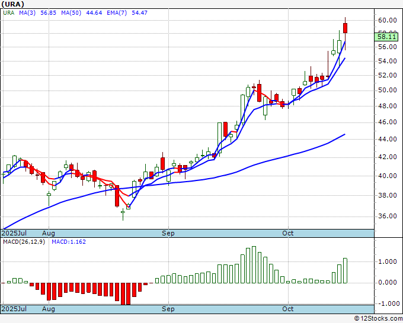Click the deepest red MACD histogram bar
403x323 pixels.
click(123, 294)
